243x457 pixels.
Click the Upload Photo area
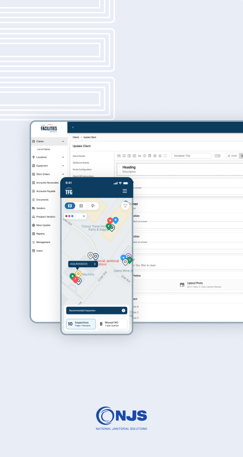pos(188,285)
